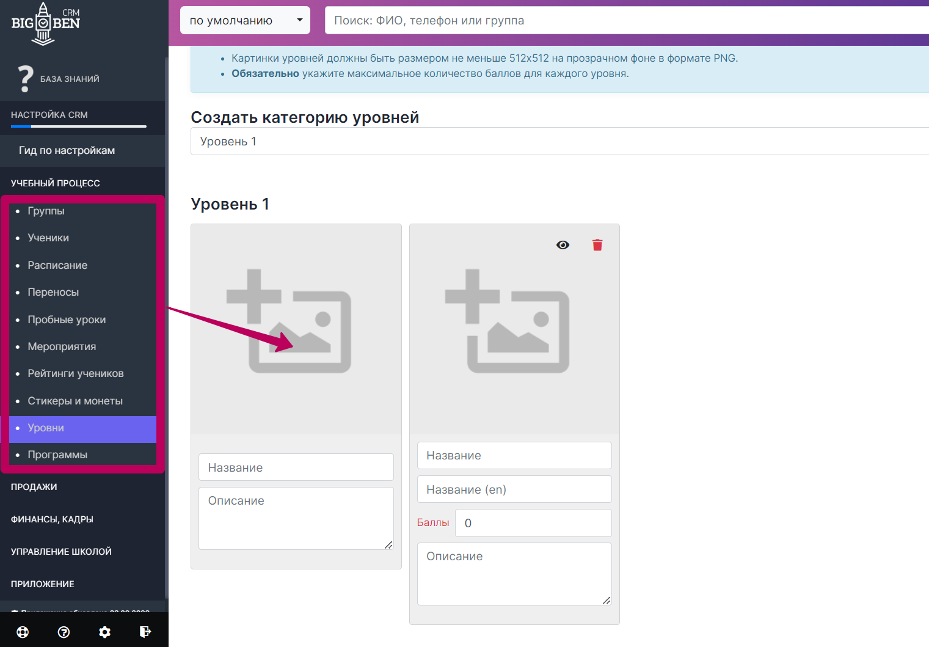Expand the Финансы, кадры sidebar section
This screenshot has width=929, height=647.
(x=52, y=519)
